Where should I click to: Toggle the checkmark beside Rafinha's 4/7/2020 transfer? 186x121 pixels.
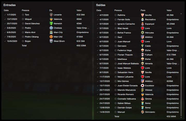pos(98,15)
